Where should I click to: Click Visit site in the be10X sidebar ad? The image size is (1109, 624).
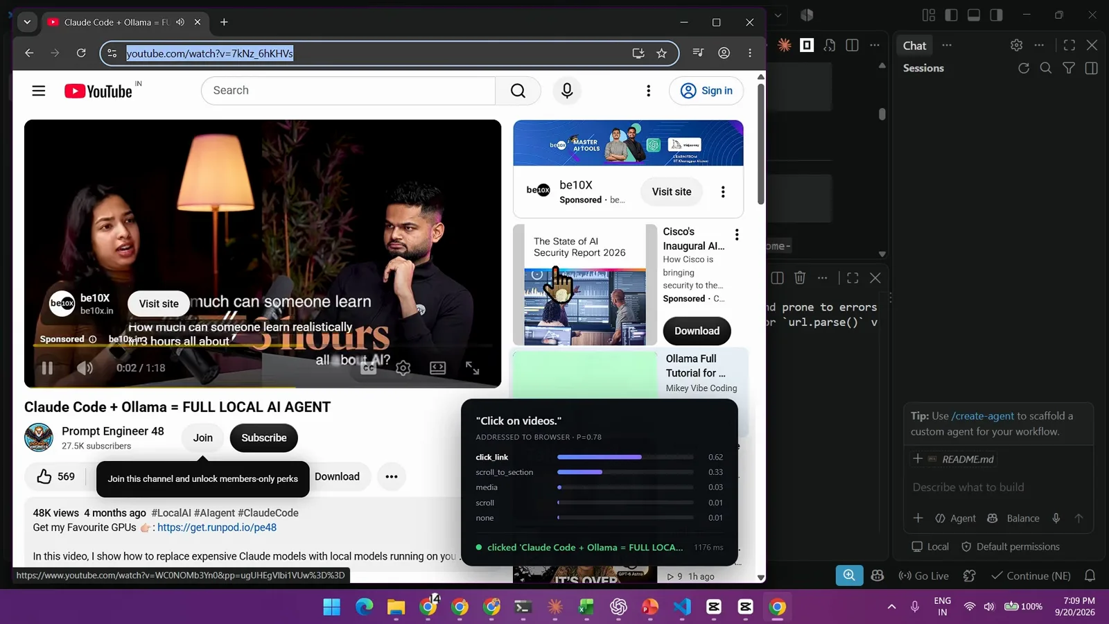672,192
